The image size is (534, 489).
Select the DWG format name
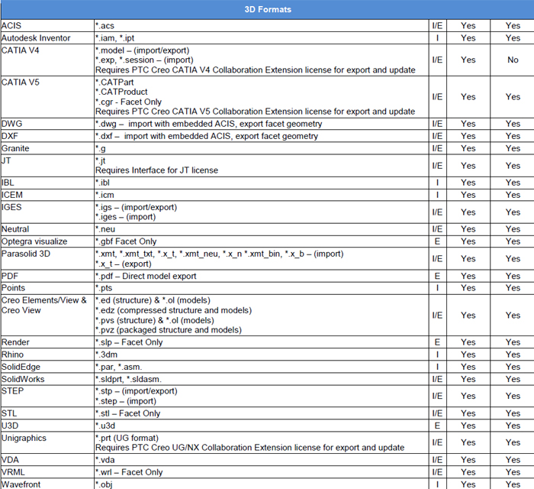(x=11, y=124)
